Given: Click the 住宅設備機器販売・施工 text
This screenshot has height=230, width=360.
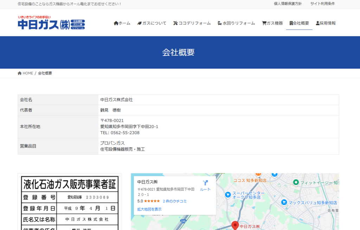Looking at the screenshot, I should (x=123, y=149).
